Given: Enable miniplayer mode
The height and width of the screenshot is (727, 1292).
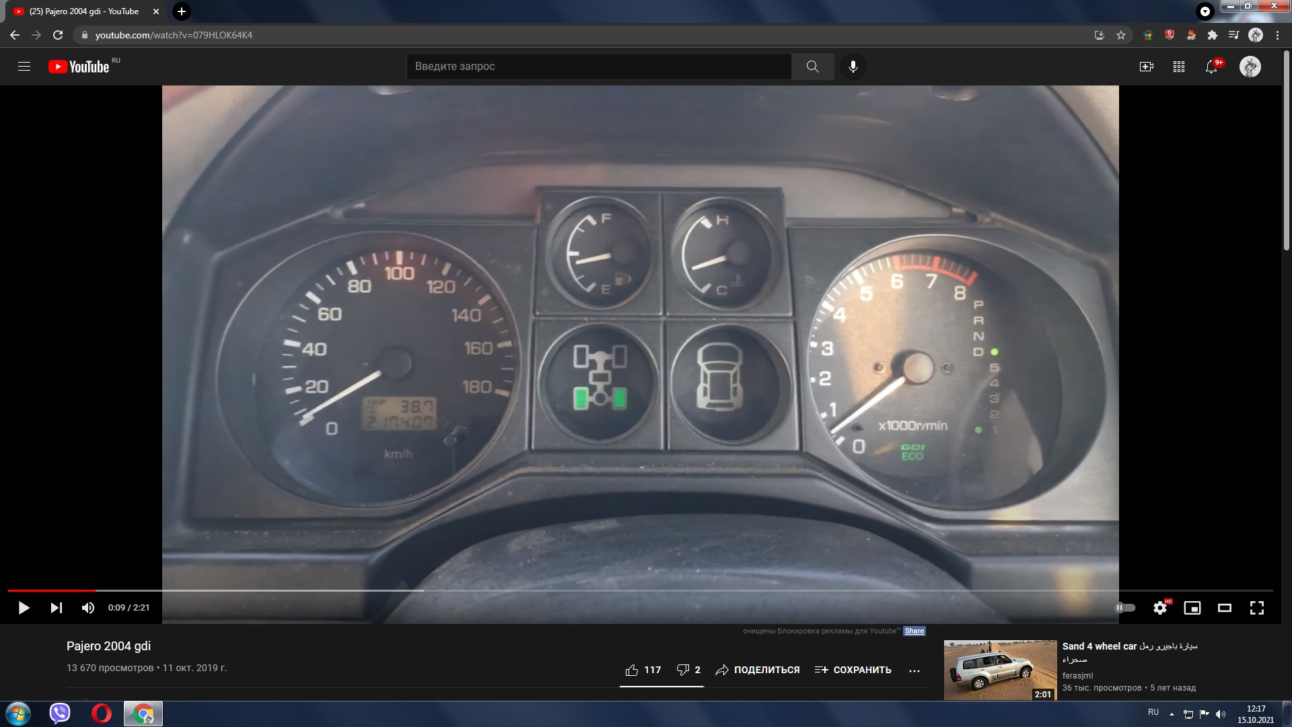Looking at the screenshot, I should [1192, 608].
